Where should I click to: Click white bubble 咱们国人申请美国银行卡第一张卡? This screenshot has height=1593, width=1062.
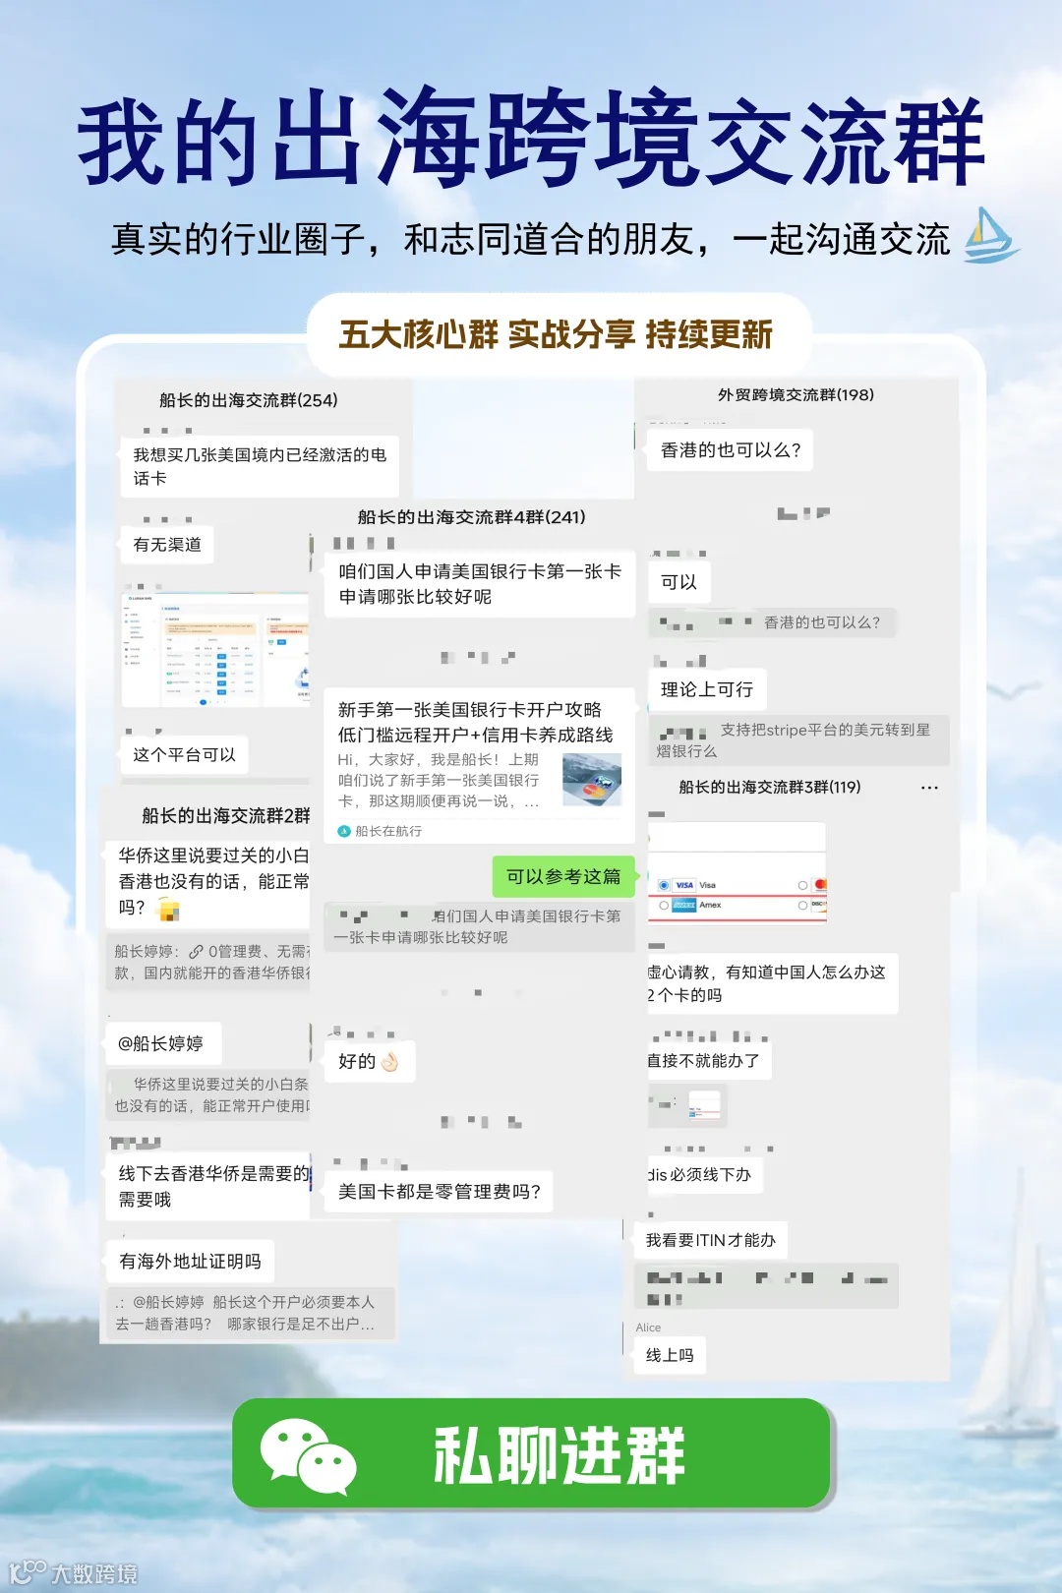coord(480,584)
